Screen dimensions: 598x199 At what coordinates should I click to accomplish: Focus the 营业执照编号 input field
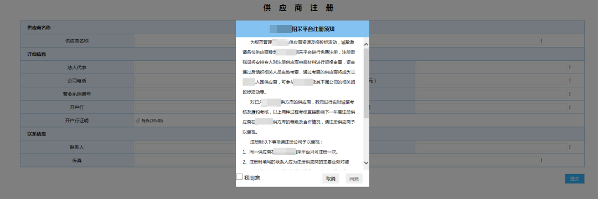(185, 94)
